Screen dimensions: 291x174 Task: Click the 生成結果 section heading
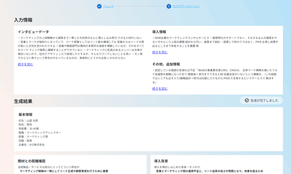(x=23, y=101)
